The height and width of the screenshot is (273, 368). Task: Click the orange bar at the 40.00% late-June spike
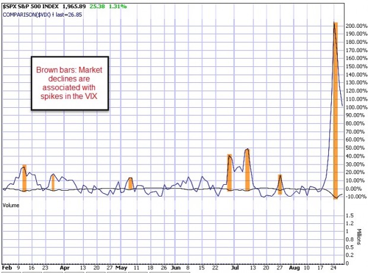point(229,173)
